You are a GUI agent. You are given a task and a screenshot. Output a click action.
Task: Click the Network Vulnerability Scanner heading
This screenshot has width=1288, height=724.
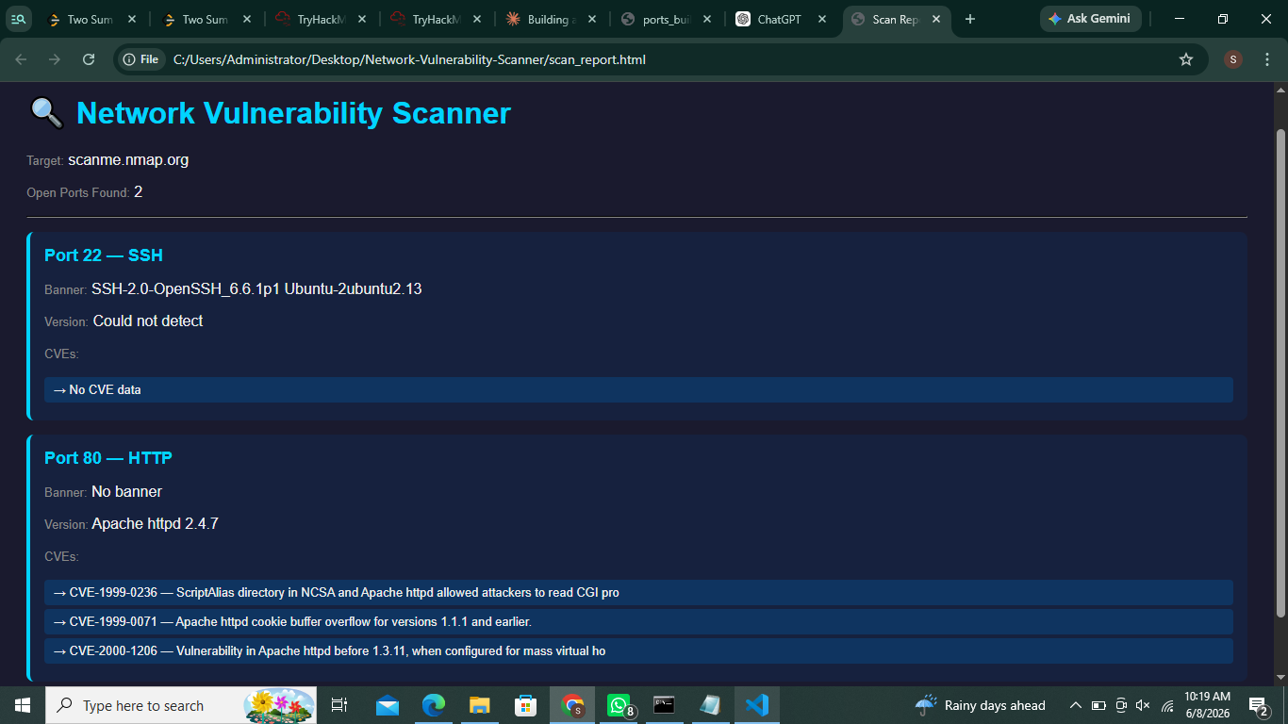[x=293, y=113]
